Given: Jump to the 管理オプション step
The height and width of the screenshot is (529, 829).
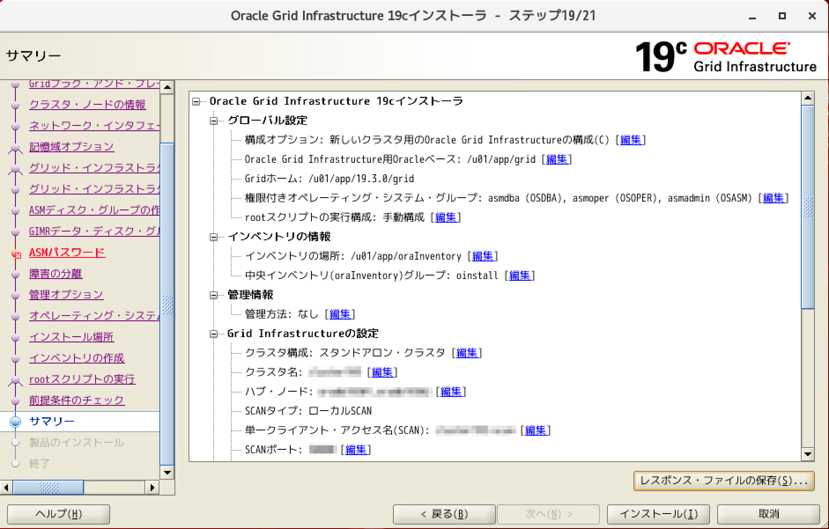Looking at the screenshot, I should point(66,295).
